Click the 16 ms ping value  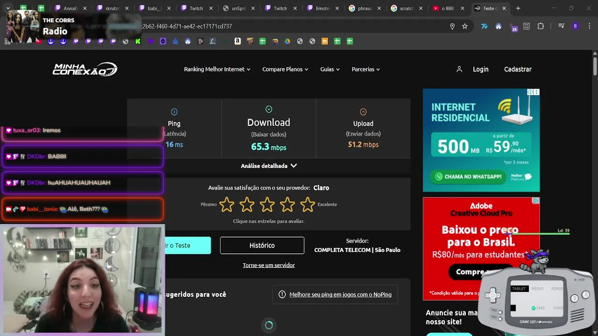(174, 145)
